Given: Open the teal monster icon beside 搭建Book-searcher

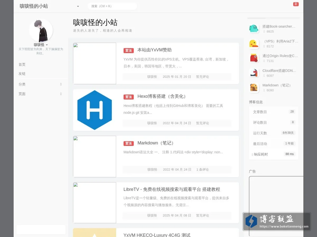Looking at the screenshot, I should [x=254, y=29].
